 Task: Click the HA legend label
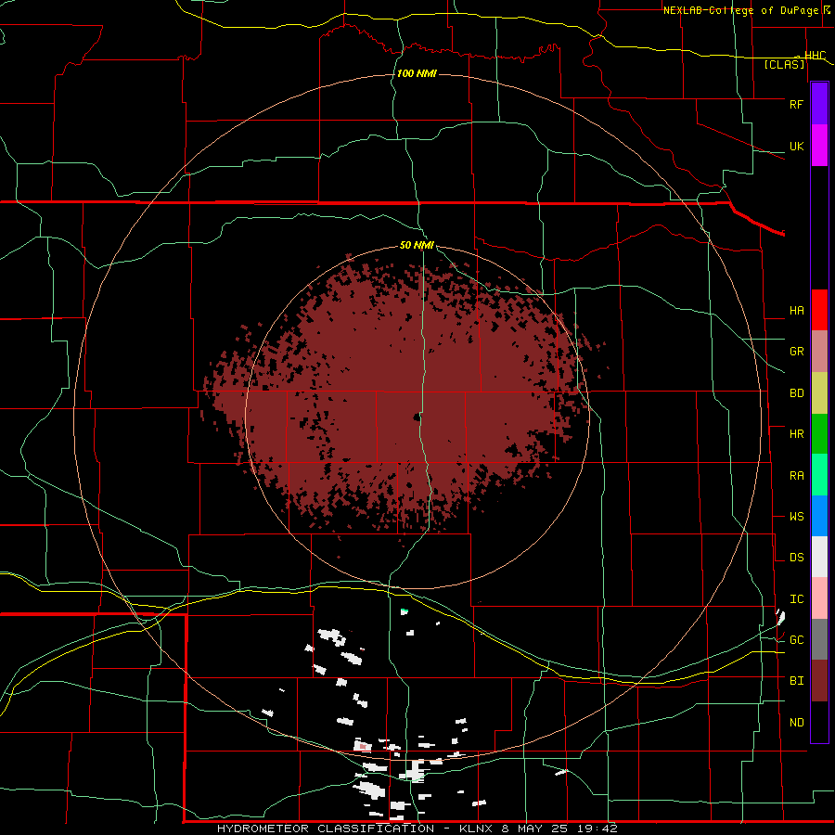tap(796, 310)
